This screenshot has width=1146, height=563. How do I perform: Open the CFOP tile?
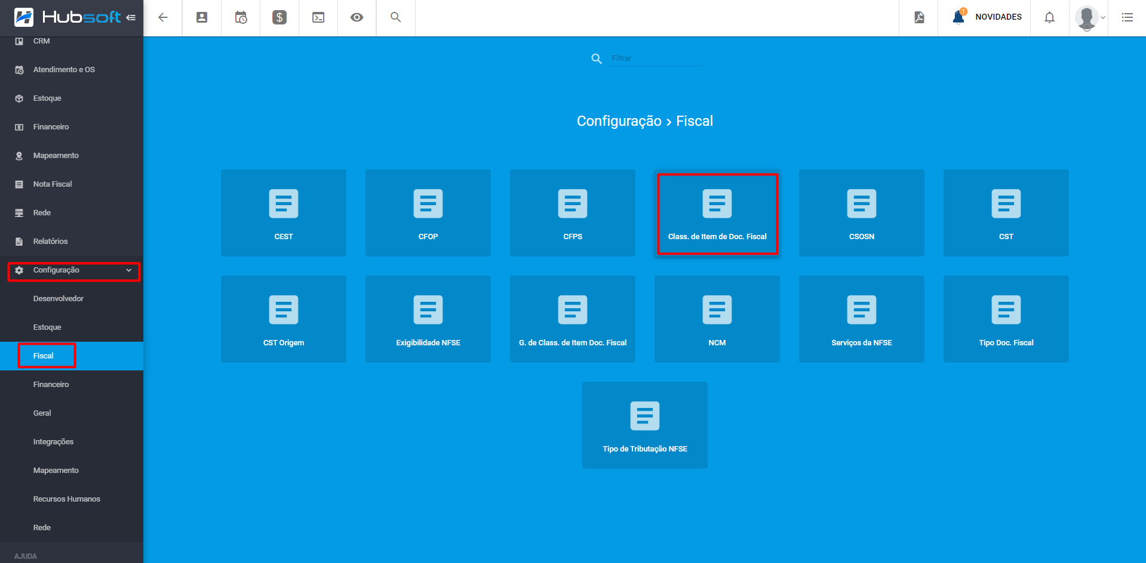(428, 213)
